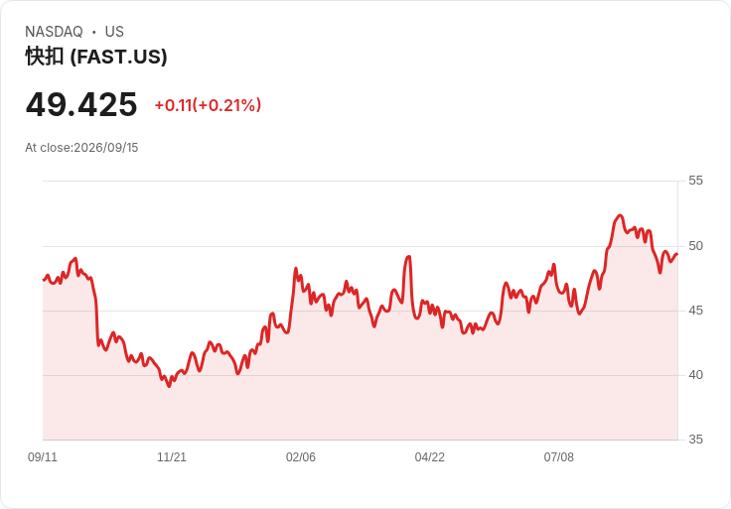Click the 快扣 (FAST.US) stock title

click(96, 57)
